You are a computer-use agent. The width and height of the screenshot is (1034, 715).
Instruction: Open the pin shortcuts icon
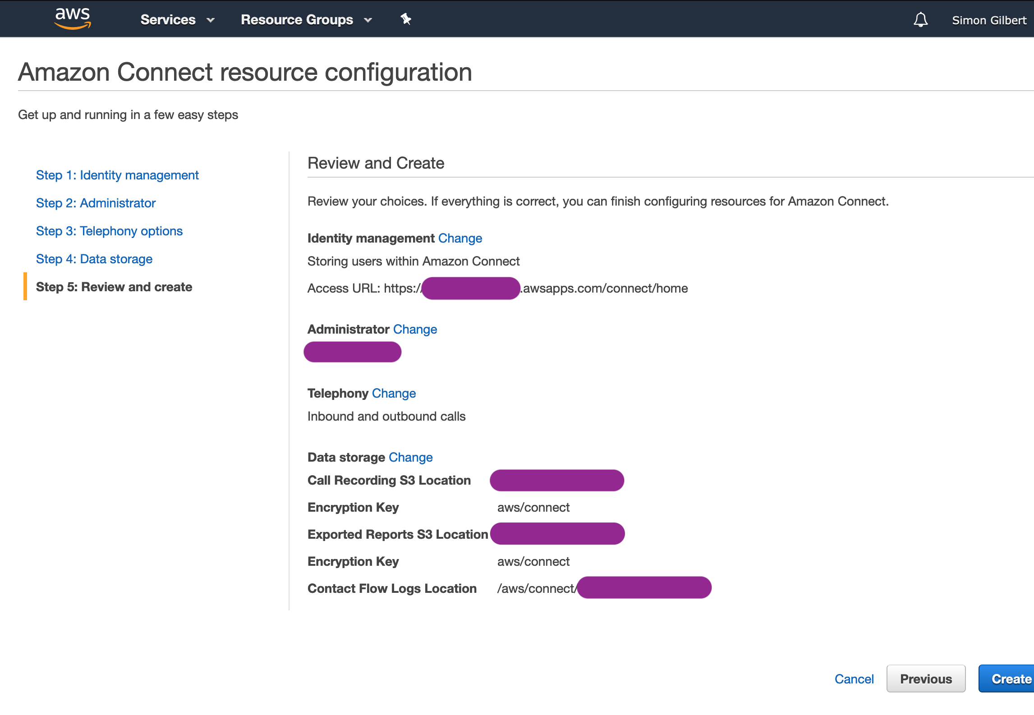pyautogui.click(x=406, y=19)
